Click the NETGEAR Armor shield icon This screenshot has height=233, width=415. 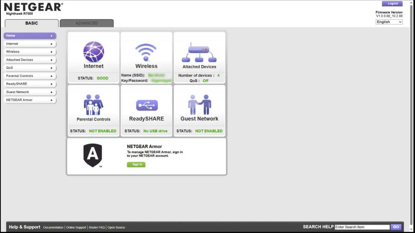point(93,155)
